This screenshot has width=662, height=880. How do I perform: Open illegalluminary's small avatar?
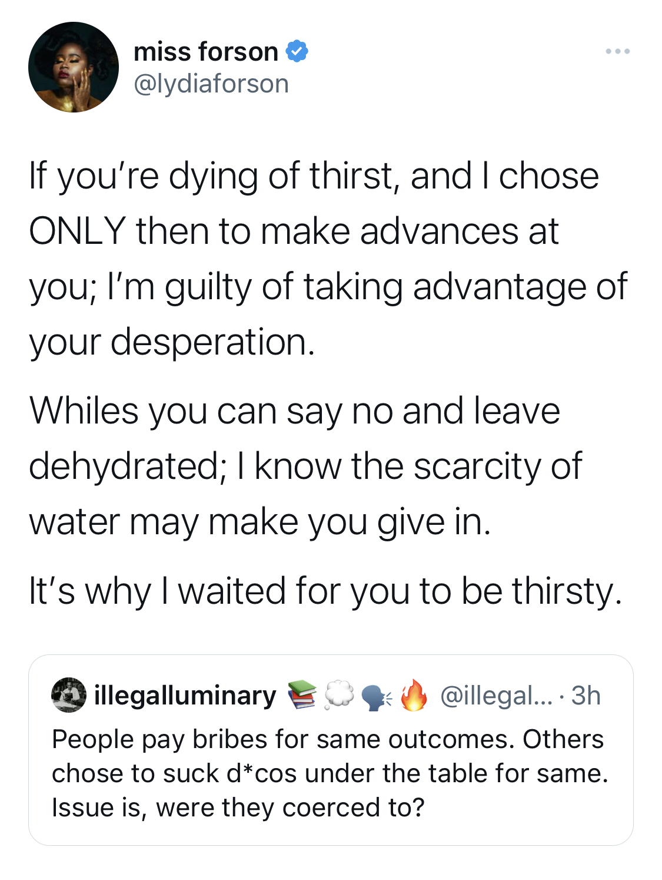click(69, 695)
